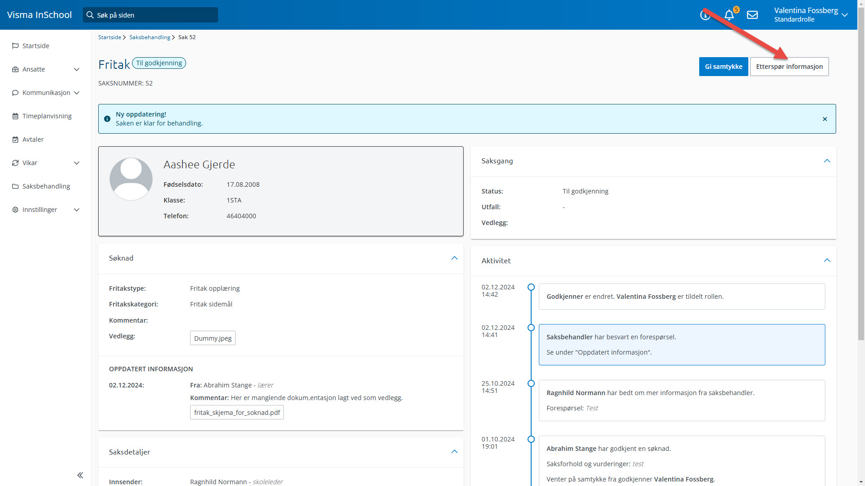Click the Saksbehandling folder icon in sidebar
Viewport: 865px width, 486px height.
pos(15,186)
